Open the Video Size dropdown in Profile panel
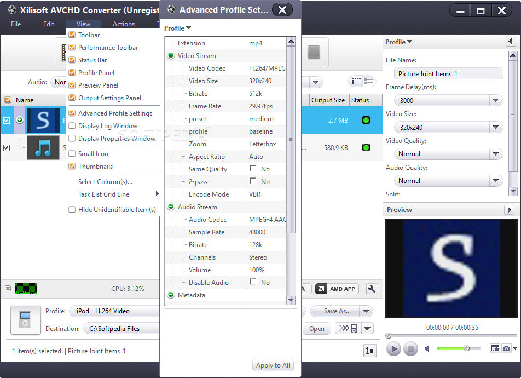 495,127
